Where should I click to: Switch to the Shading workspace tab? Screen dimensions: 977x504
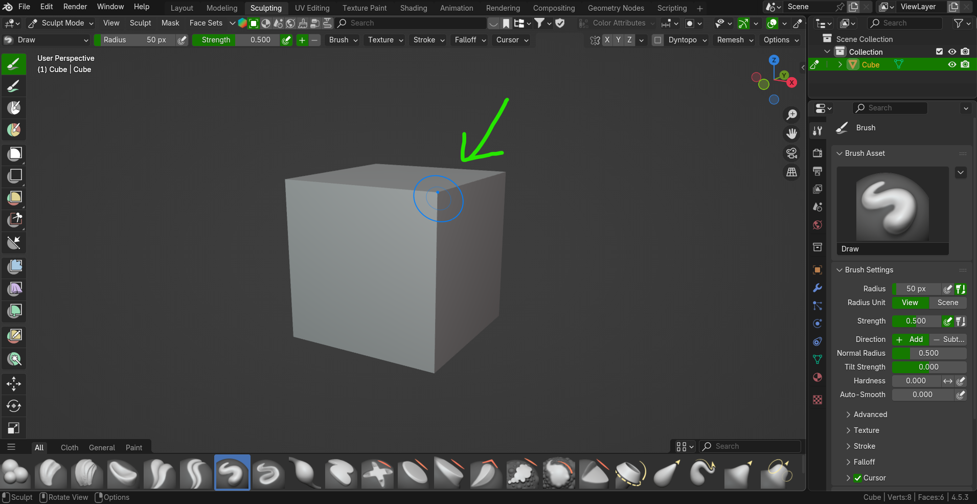pyautogui.click(x=414, y=8)
